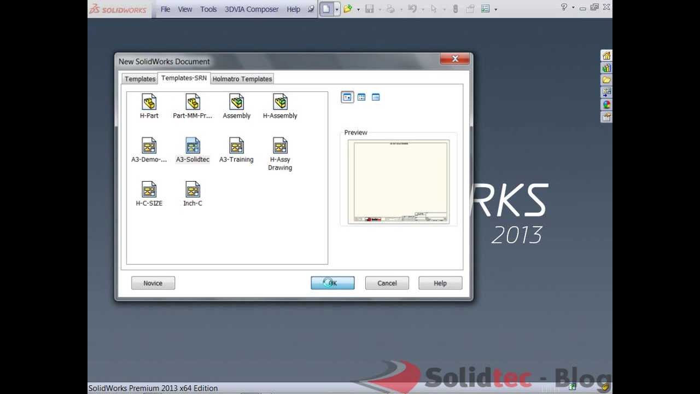Open the File Explorer task pane tab
Viewport: 700px width, 394px height.
(x=606, y=80)
